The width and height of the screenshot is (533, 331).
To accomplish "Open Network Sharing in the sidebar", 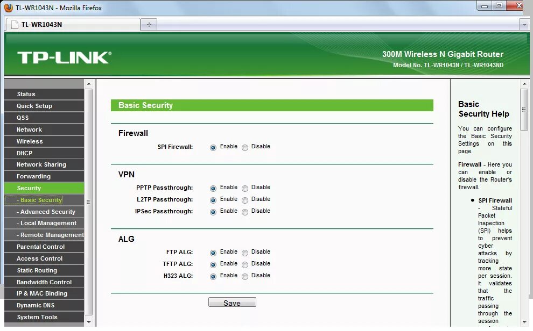I will (44, 164).
